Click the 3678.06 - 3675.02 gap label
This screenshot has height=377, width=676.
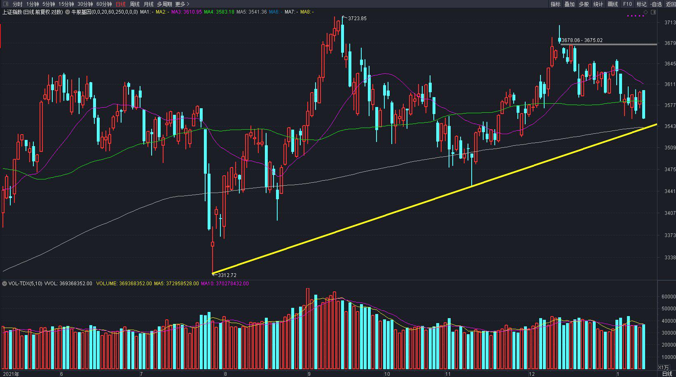[582, 40]
